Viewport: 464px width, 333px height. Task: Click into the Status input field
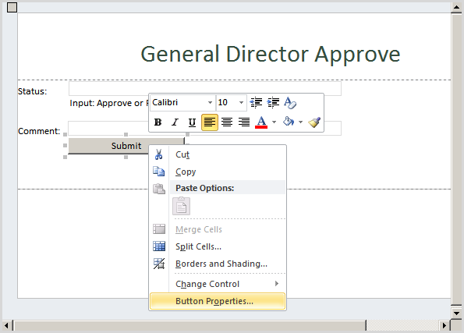(205, 88)
